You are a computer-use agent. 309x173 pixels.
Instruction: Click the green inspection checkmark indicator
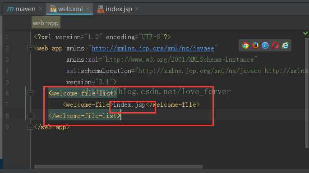(x=305, y=33)
